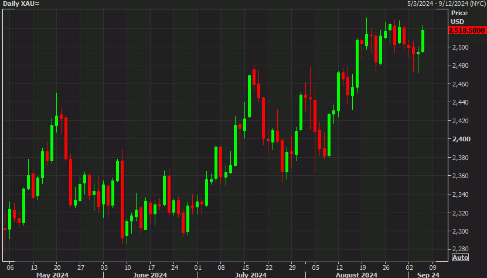
Task: Click the 2,480 price axis label
Action: pos(461,65)
